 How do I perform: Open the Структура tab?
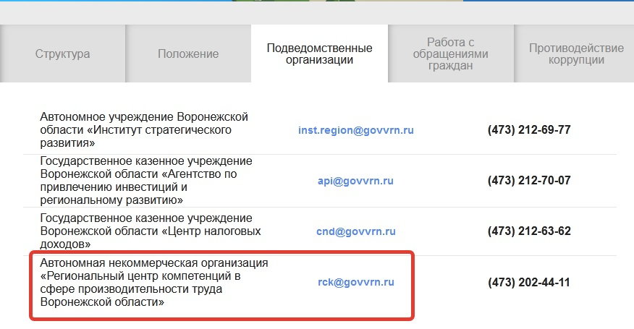point(63,54)
